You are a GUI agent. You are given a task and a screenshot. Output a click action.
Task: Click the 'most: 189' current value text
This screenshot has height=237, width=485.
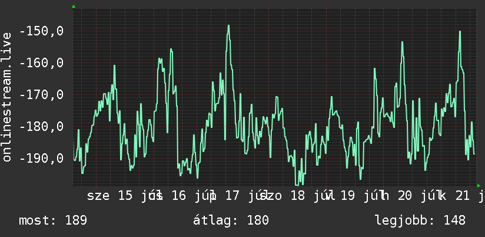53,220
